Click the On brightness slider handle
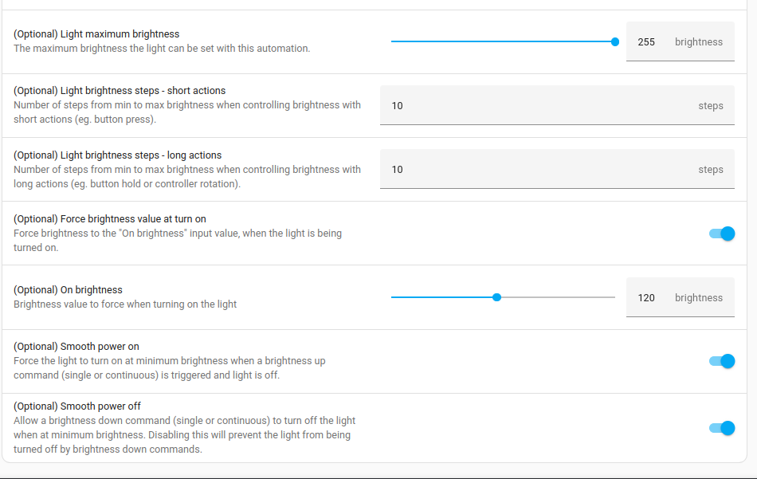Viewport: 757px width, 479px height. pos(497,297)
